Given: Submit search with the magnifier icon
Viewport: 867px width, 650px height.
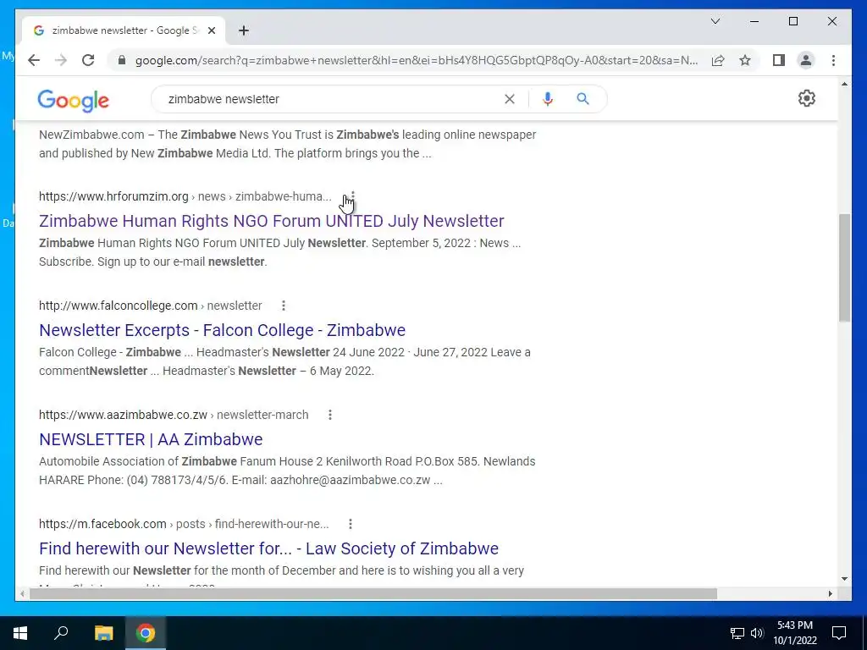Looking at the screenshot, I should pyautogui.click(x=583, y=99).
